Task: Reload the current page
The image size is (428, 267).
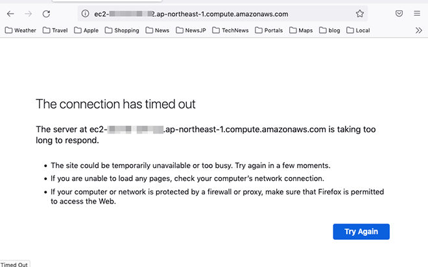Action: coord(46,14)
